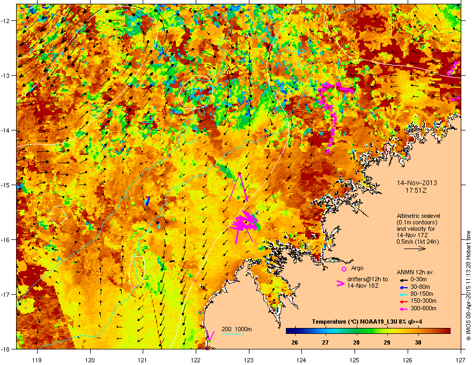Click the Temperature NOAA19_L3U color bar title

[x=367, y=322]
